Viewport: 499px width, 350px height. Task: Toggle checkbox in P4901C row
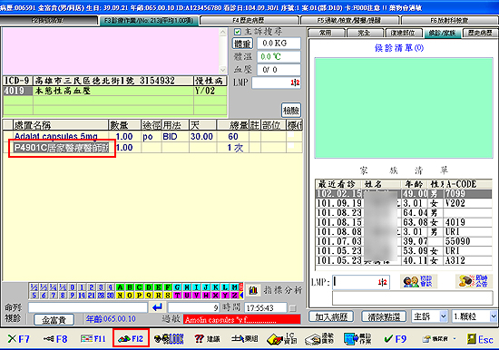(x=290, y=146)
